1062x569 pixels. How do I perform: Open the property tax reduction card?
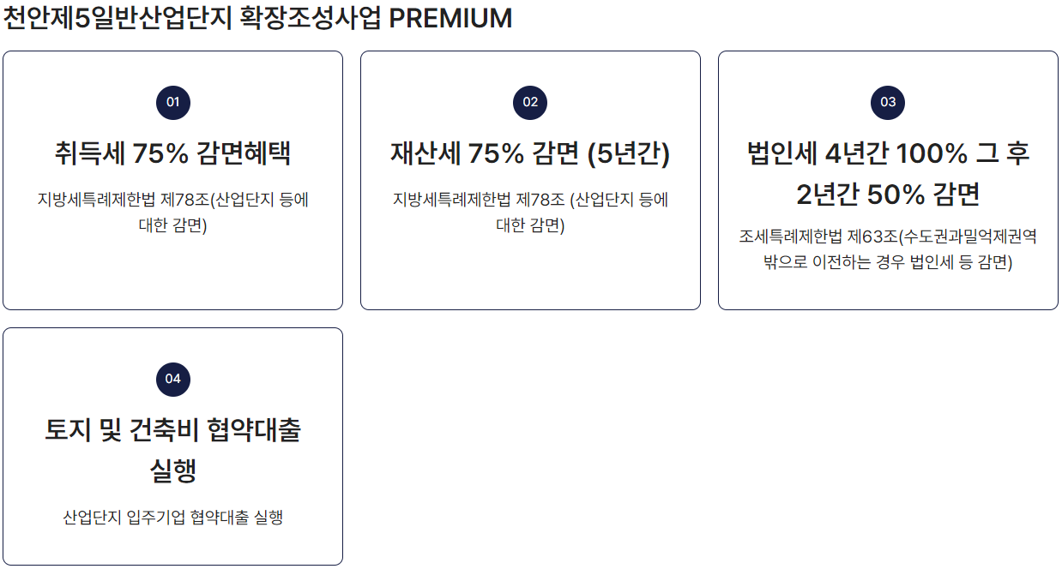point(530,180)
